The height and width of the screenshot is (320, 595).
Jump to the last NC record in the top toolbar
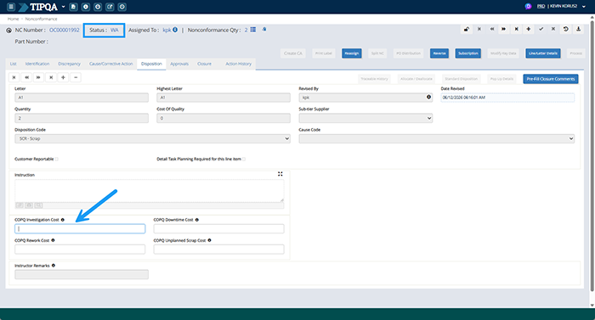point(517,29)
